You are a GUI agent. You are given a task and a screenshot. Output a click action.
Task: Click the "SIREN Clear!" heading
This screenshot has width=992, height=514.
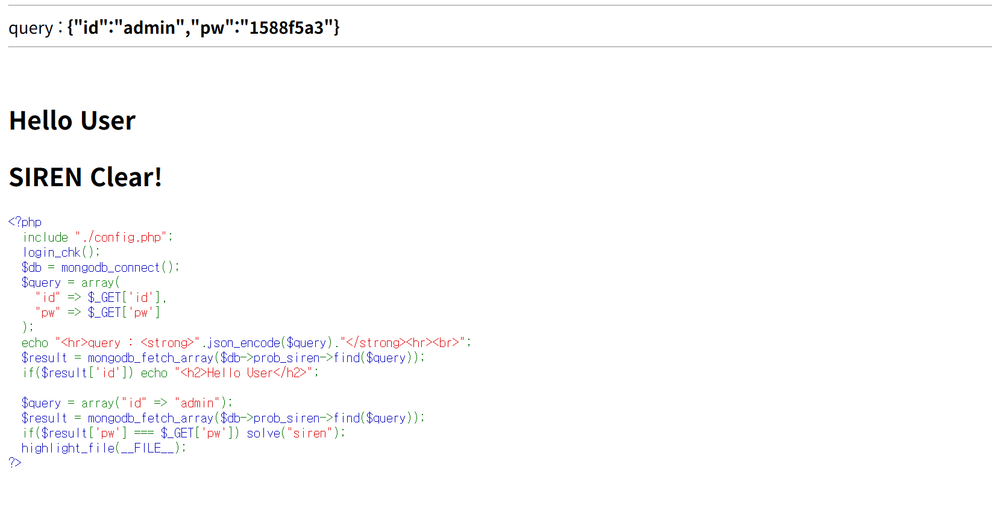click(85, 177)
